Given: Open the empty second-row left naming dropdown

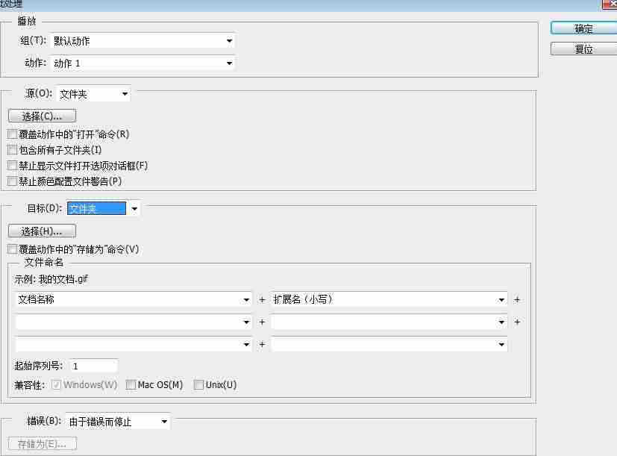Looking at the screenshot, I should coord(134,322).
